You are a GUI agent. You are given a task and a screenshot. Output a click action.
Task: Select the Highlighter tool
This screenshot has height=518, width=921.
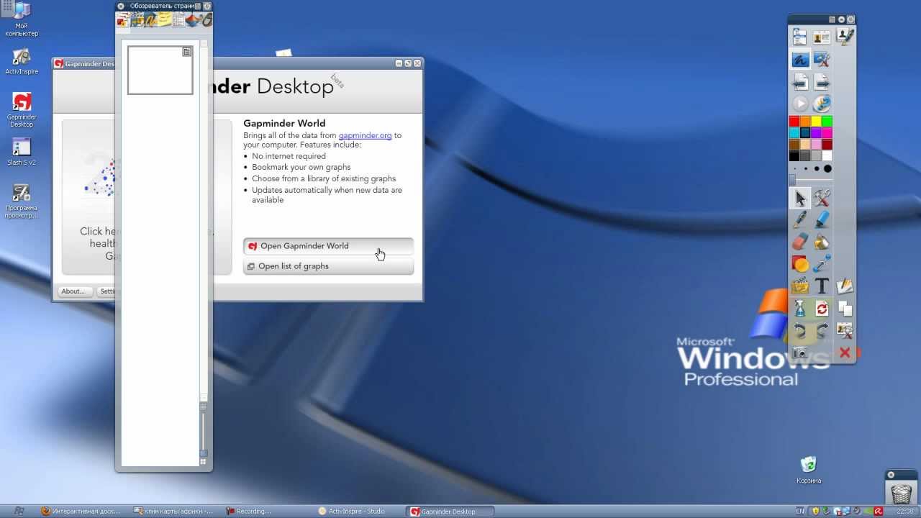[x=822, y=220]
